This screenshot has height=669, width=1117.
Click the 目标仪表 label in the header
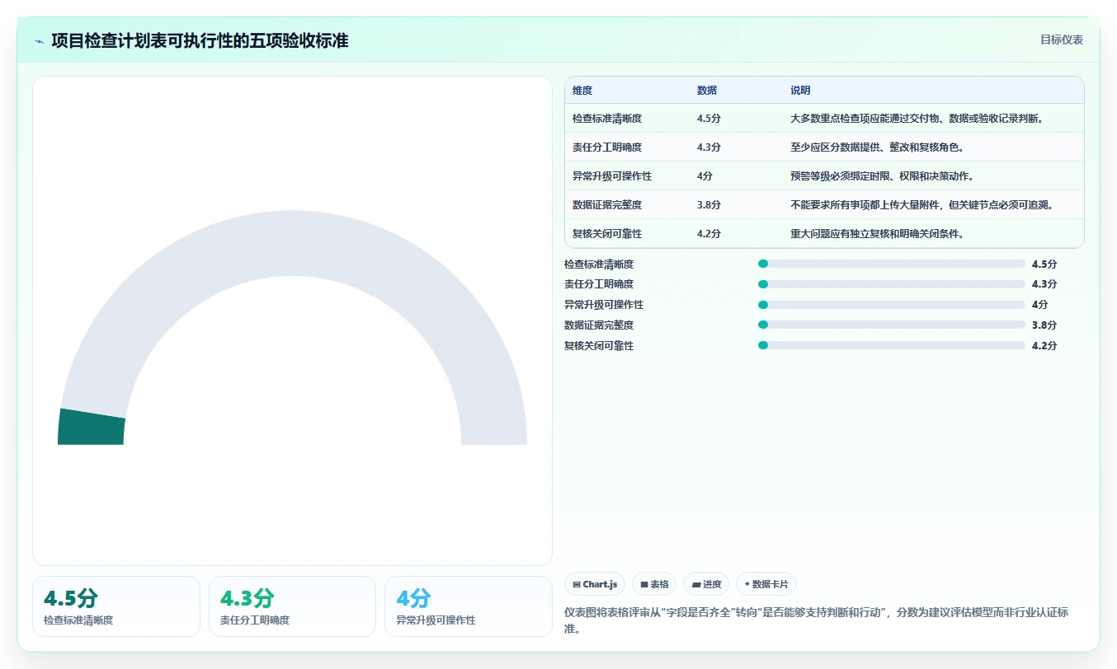(x=1061, y=40)
